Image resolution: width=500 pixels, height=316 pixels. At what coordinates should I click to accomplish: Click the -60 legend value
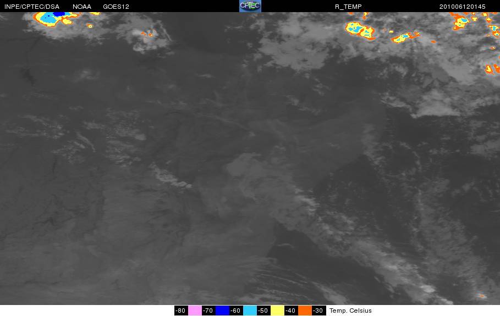(x=236, y=311)
